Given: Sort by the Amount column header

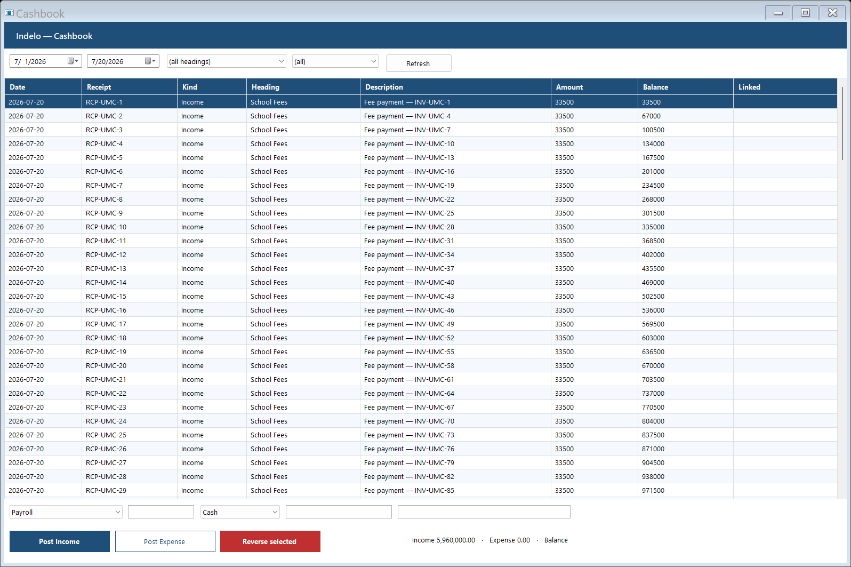Looking at the screenshot, I should click(595, 87).
